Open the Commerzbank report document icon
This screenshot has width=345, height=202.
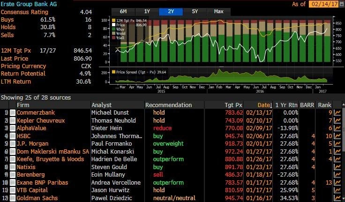coord(13,113)
